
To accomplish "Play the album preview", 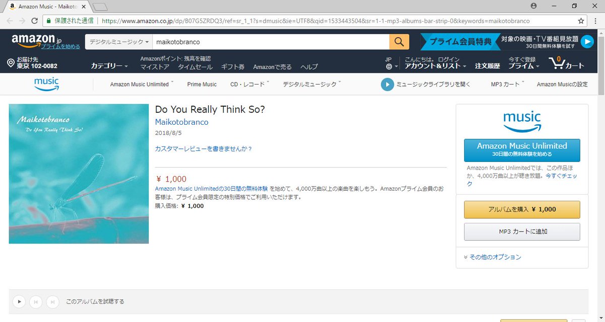I will 19,301.
